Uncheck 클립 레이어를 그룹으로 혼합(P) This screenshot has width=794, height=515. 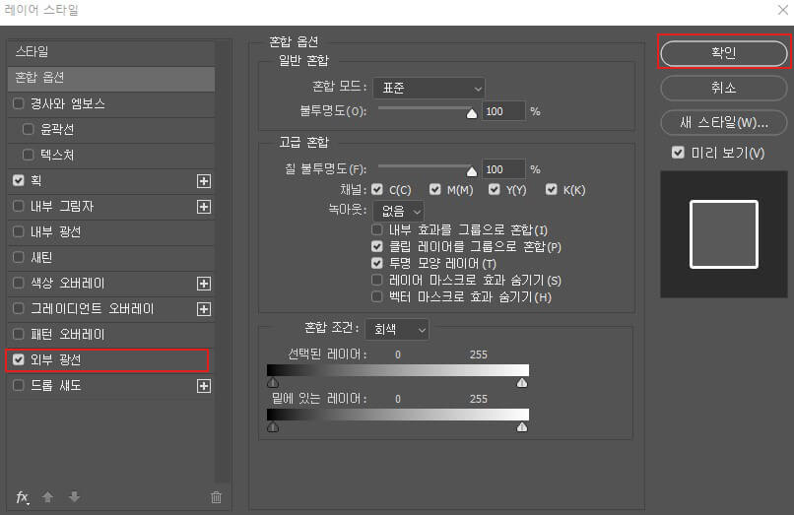[376, 246]
